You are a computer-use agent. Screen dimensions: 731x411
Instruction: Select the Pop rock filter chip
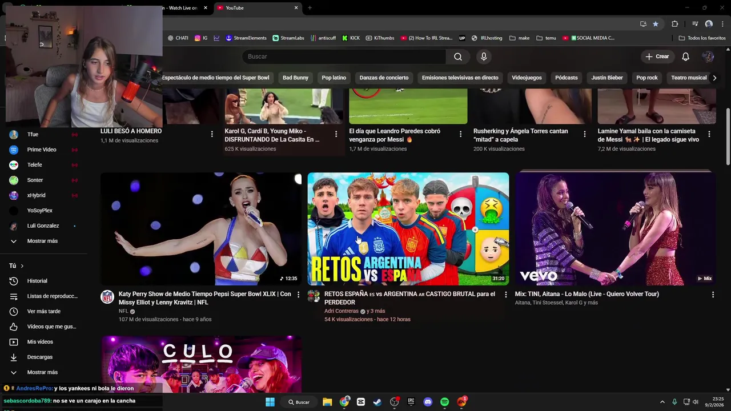pos(647,78)
